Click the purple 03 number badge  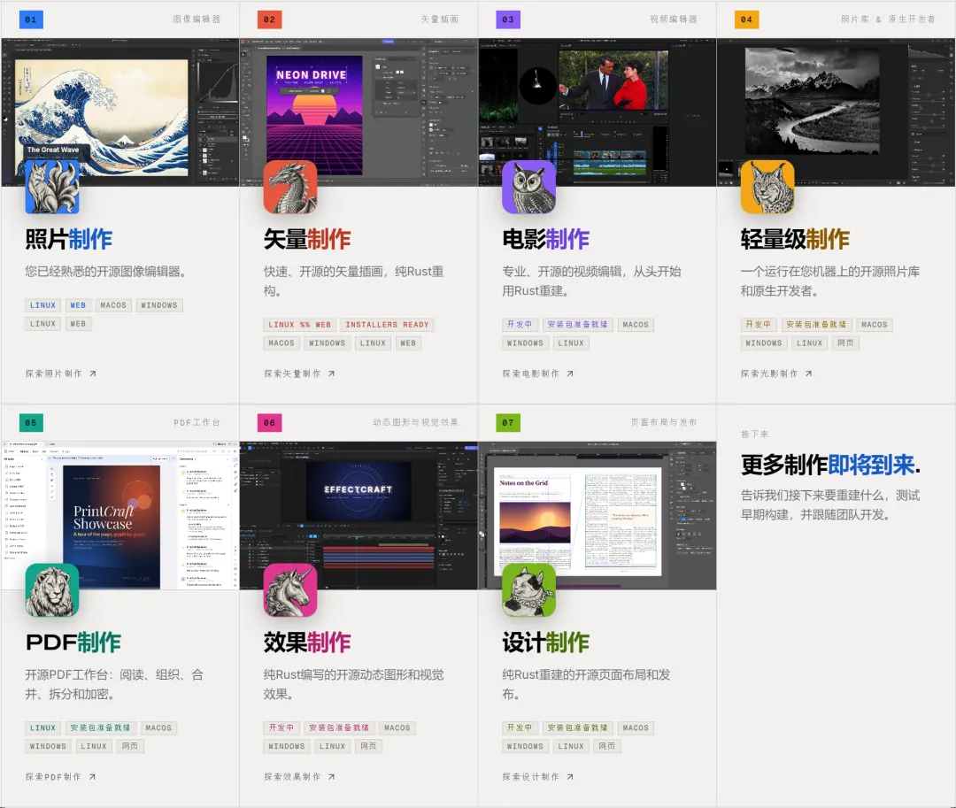[508, 19]
